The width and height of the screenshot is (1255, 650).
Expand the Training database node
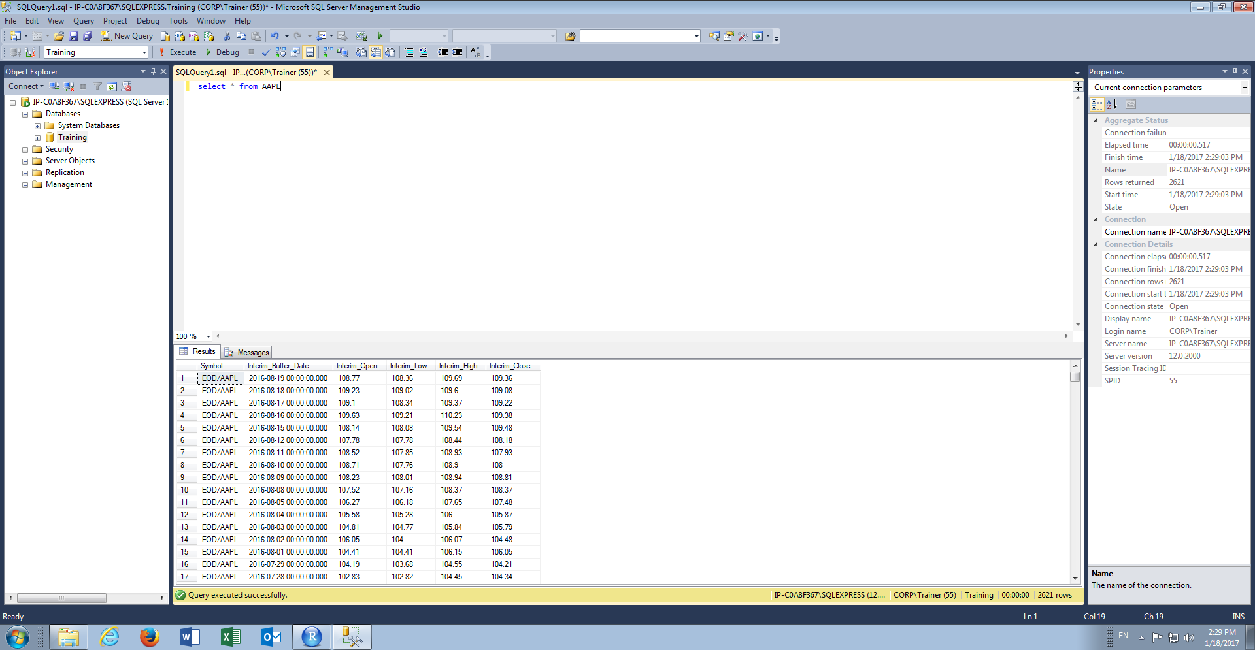pos(37,138)
